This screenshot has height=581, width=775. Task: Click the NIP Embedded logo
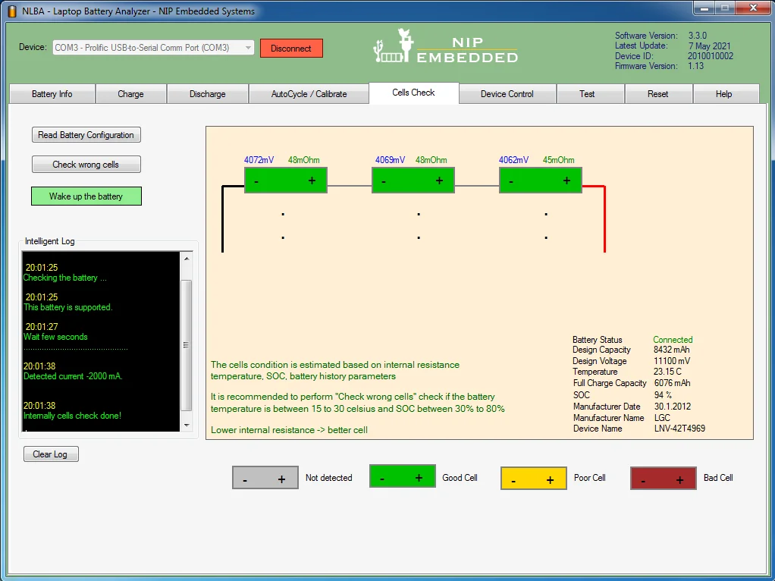[446, 46]
